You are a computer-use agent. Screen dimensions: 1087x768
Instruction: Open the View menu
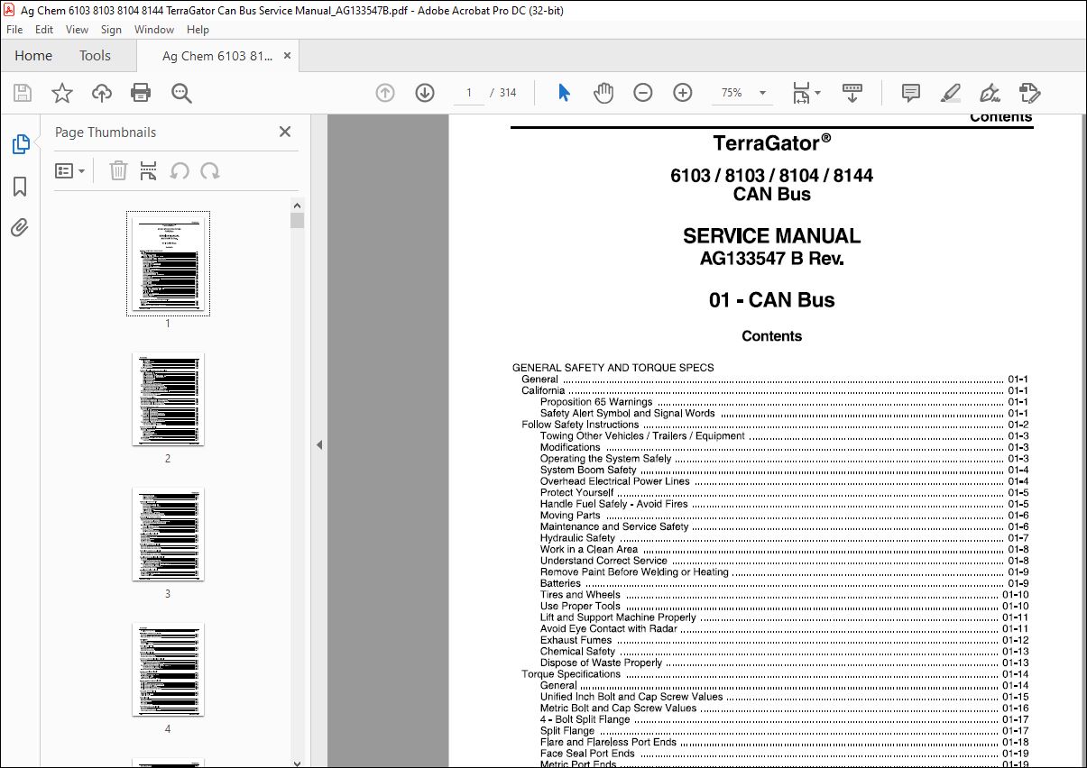pos(77,30)
